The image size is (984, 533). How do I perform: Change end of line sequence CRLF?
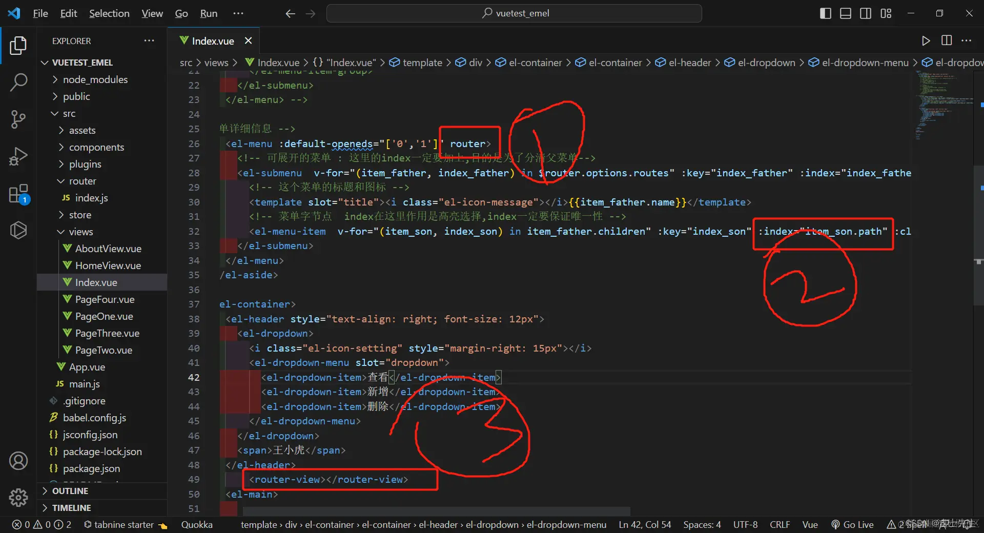click(780, 525)
